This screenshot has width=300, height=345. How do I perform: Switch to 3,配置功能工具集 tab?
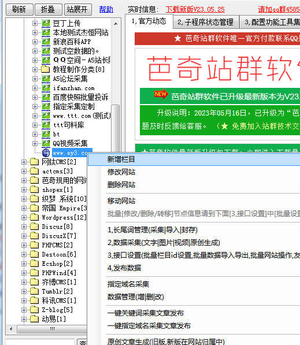(x=270, y=22)
